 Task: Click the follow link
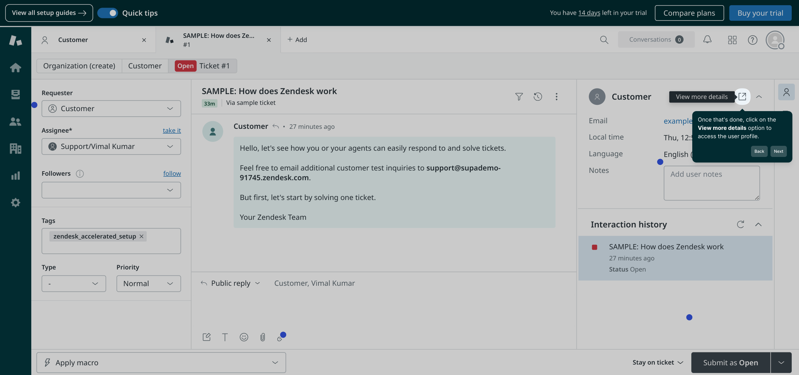(172, 174)
